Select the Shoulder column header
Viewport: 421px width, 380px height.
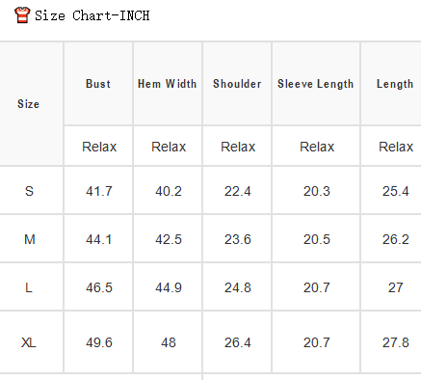pyautogui.click(x=237, y=84)
